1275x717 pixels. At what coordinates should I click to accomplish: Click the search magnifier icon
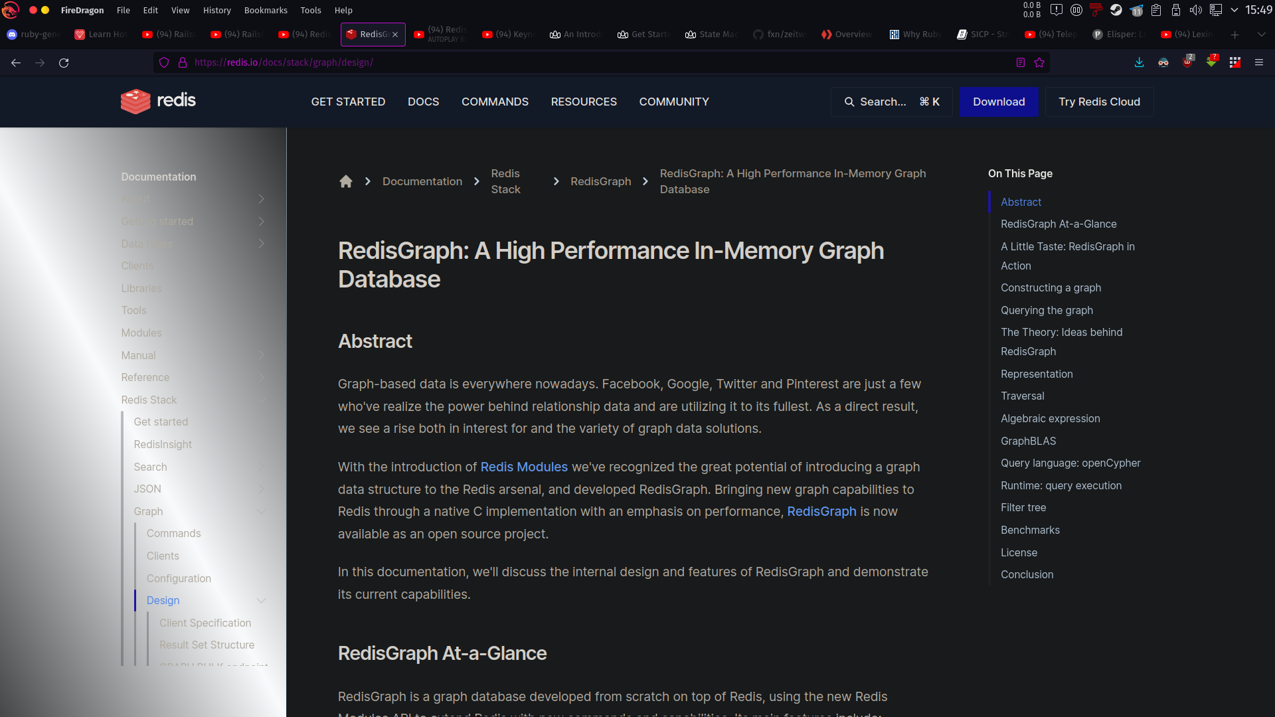click(x=849, y=102)
